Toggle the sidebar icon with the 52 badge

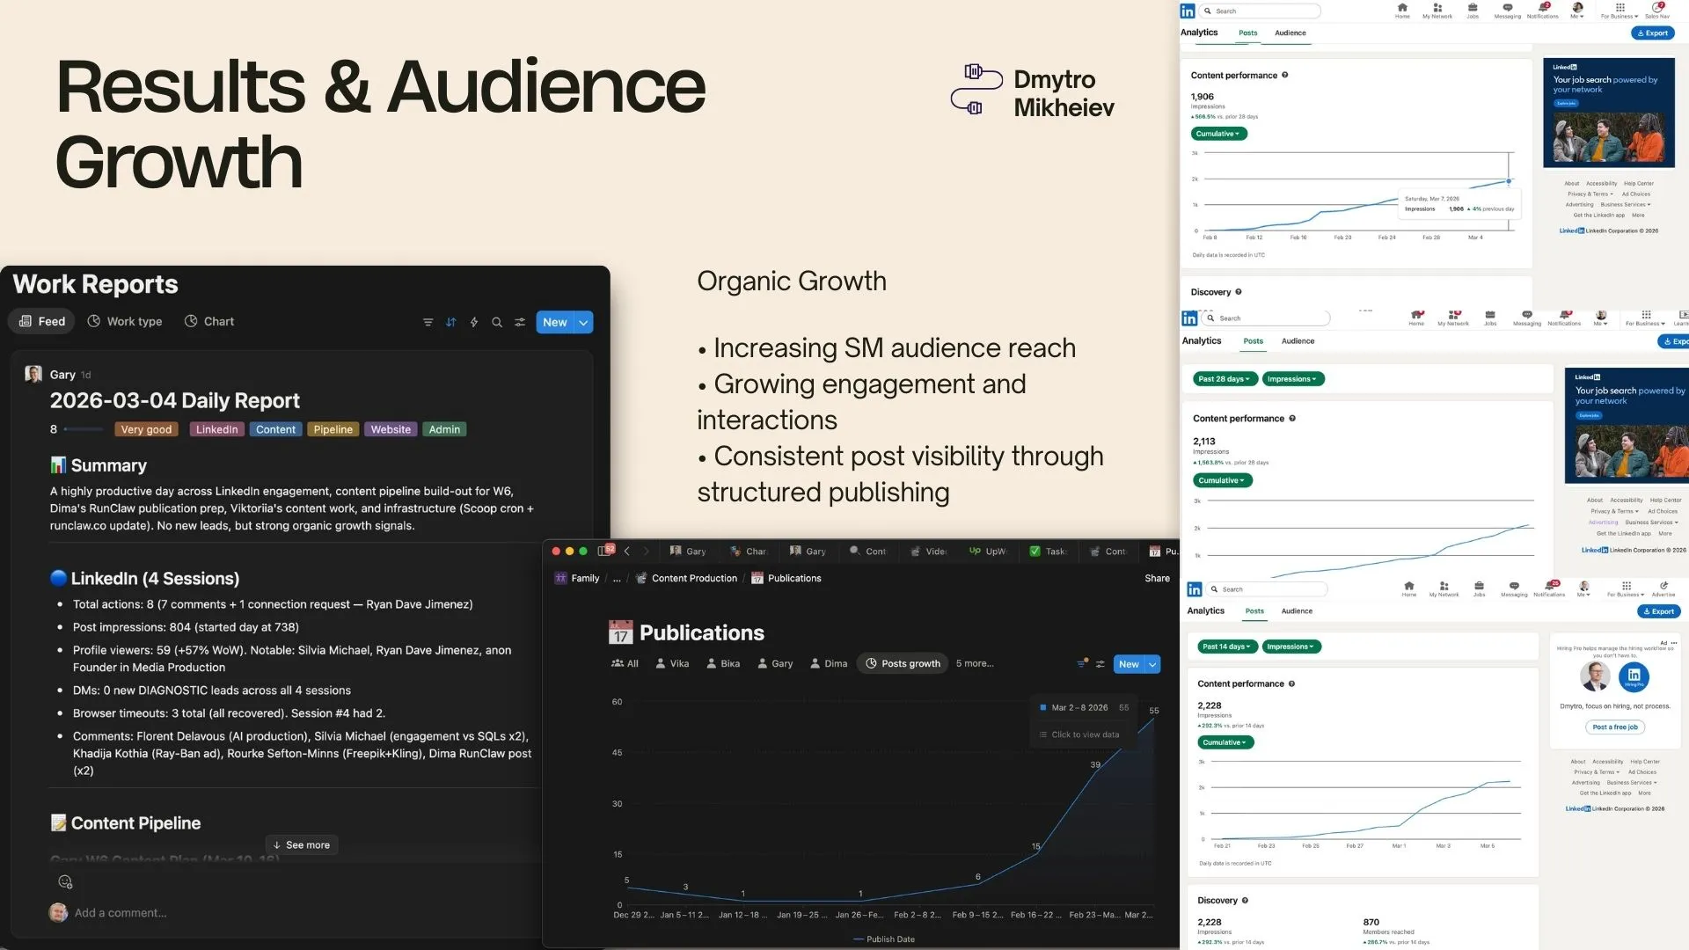pyautogui.click(x=606, y=551)
